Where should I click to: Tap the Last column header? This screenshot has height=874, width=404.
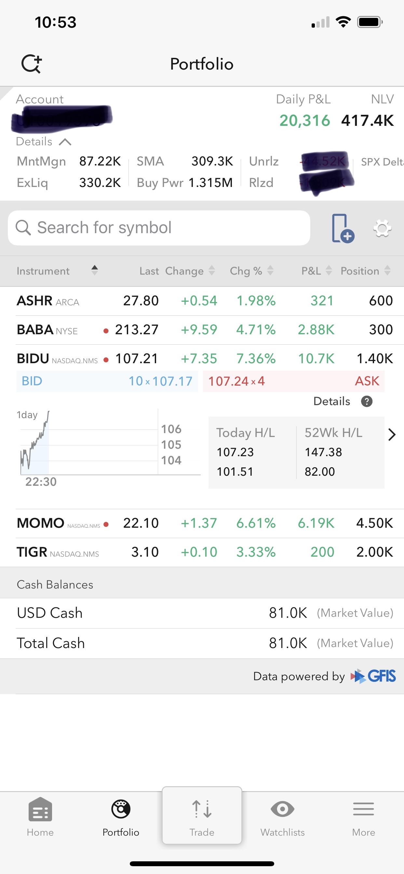coord(149,271)
